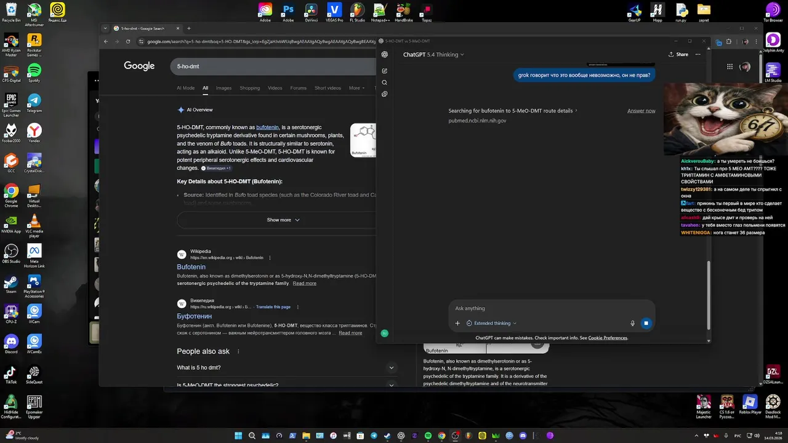Open the English Wikipedia Bufotenin result title
Viewport: 788px width, 443px height.
tap(191, 267)
